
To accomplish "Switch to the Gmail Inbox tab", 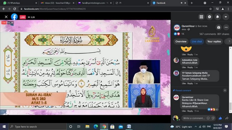I will (x=57, y=3).
